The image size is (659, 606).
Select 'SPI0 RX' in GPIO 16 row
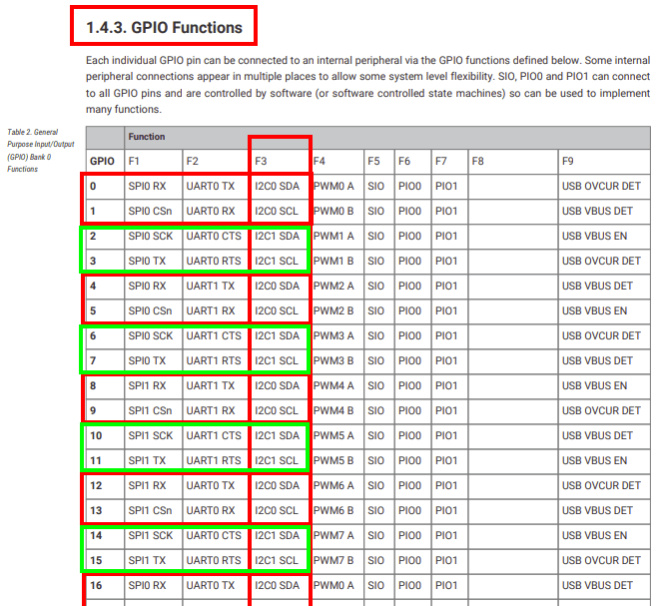pos(147,585)
